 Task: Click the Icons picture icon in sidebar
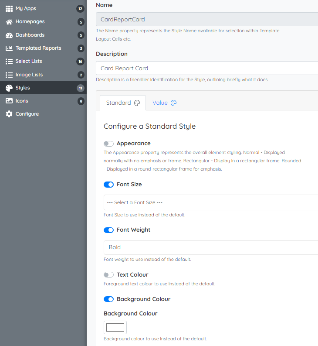pyautogui.click(x=9, y=101)
